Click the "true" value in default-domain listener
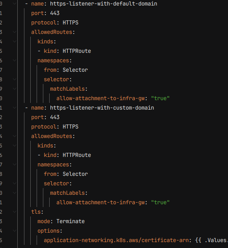 (160, 99)
